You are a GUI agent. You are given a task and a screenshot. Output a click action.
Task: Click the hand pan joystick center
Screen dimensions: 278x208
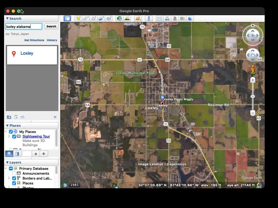pyautogui.click(x=253, y=55)
